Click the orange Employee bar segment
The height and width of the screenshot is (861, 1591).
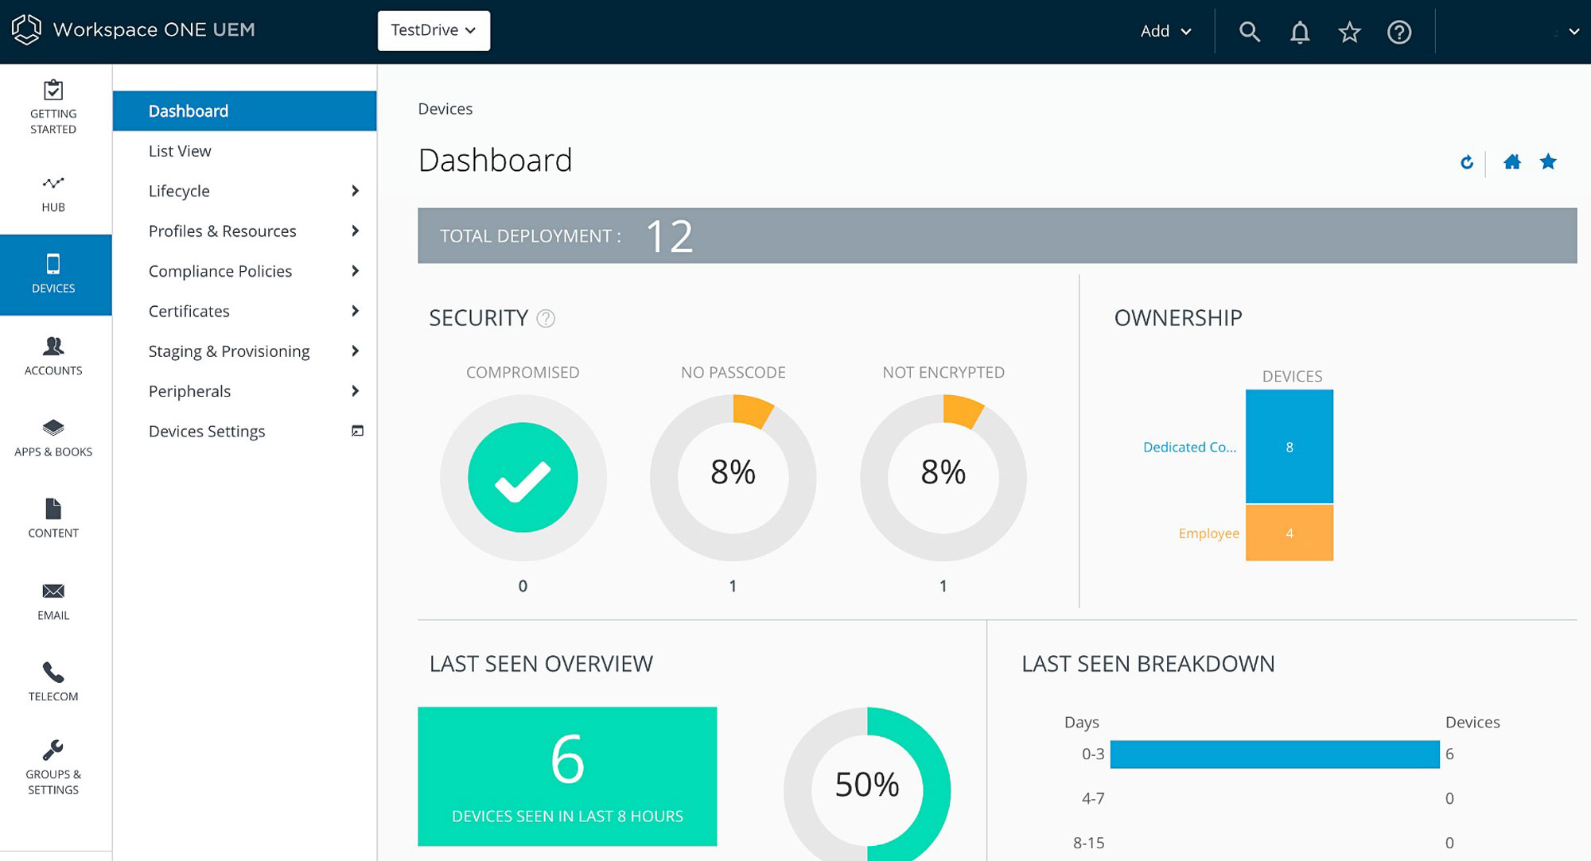tap(1289, 533)
